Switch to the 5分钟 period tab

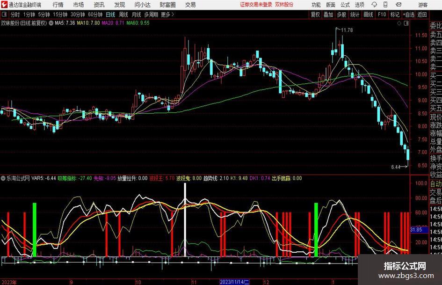(x=43, y=15)
